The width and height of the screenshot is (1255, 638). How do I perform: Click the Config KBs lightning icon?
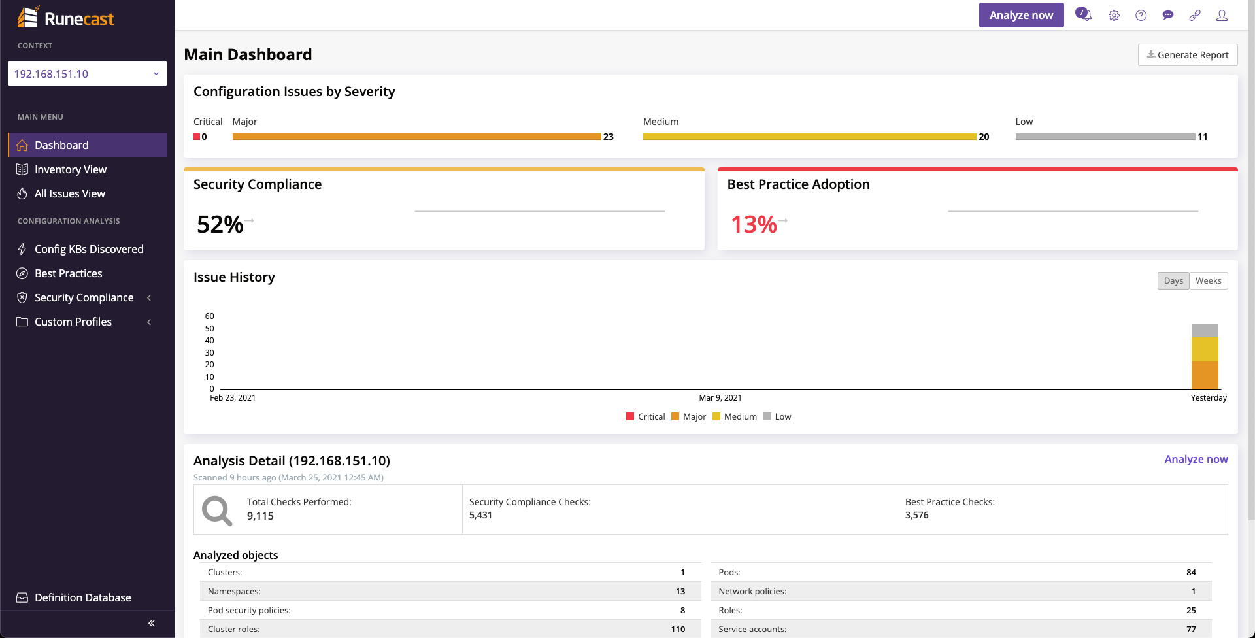pyautogui.click(x=22, y=249)
